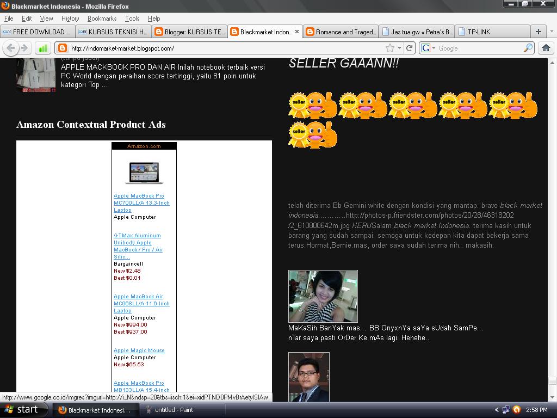Switch to the FREE DOWNLOAD tab
The height and width of the screenshot is (418, 557).
tap(38, 32)
